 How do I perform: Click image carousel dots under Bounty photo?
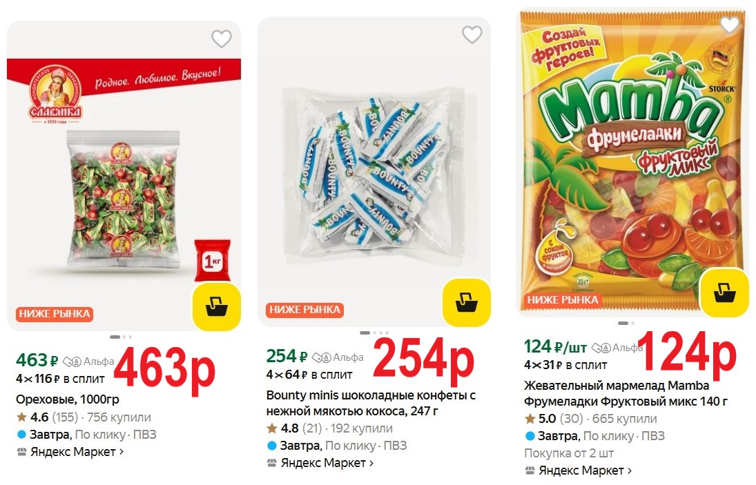tap(374, 333)
